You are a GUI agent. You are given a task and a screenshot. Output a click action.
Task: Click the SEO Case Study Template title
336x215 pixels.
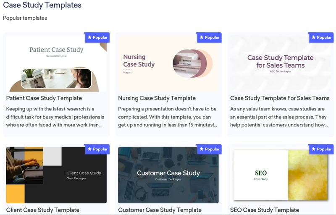click(265, 210)
